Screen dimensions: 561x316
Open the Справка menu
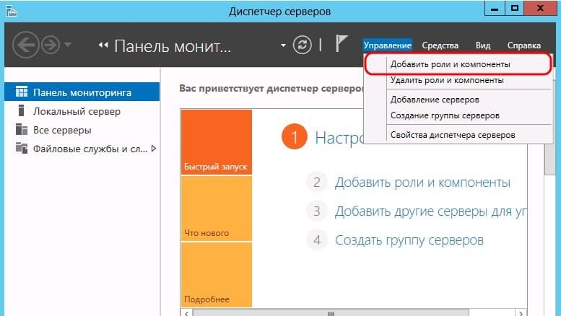point(523,45)
